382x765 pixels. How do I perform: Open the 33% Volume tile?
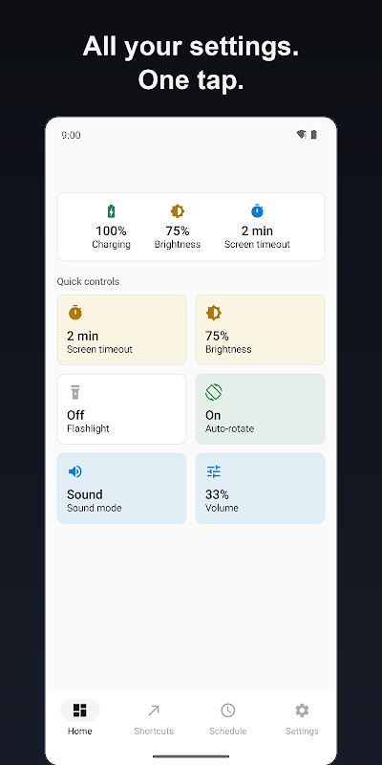260,489
